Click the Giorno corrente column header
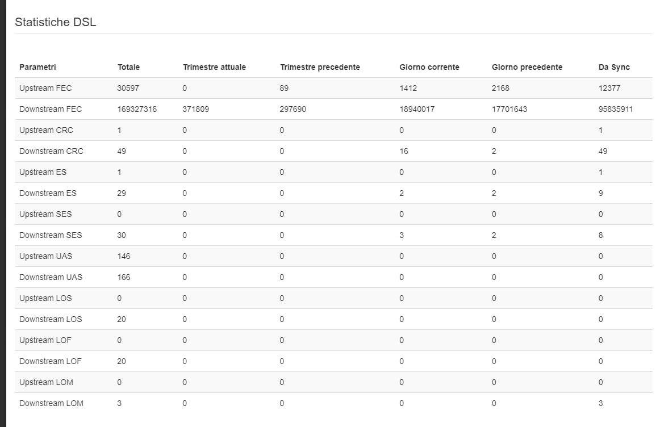 pos(429,67)
